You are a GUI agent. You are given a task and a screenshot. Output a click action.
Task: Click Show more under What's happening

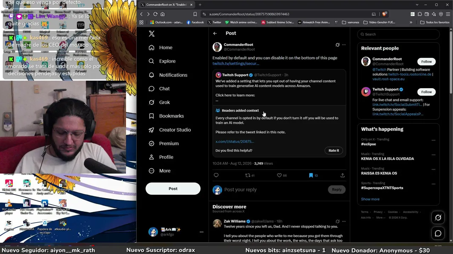pos(370,199)
